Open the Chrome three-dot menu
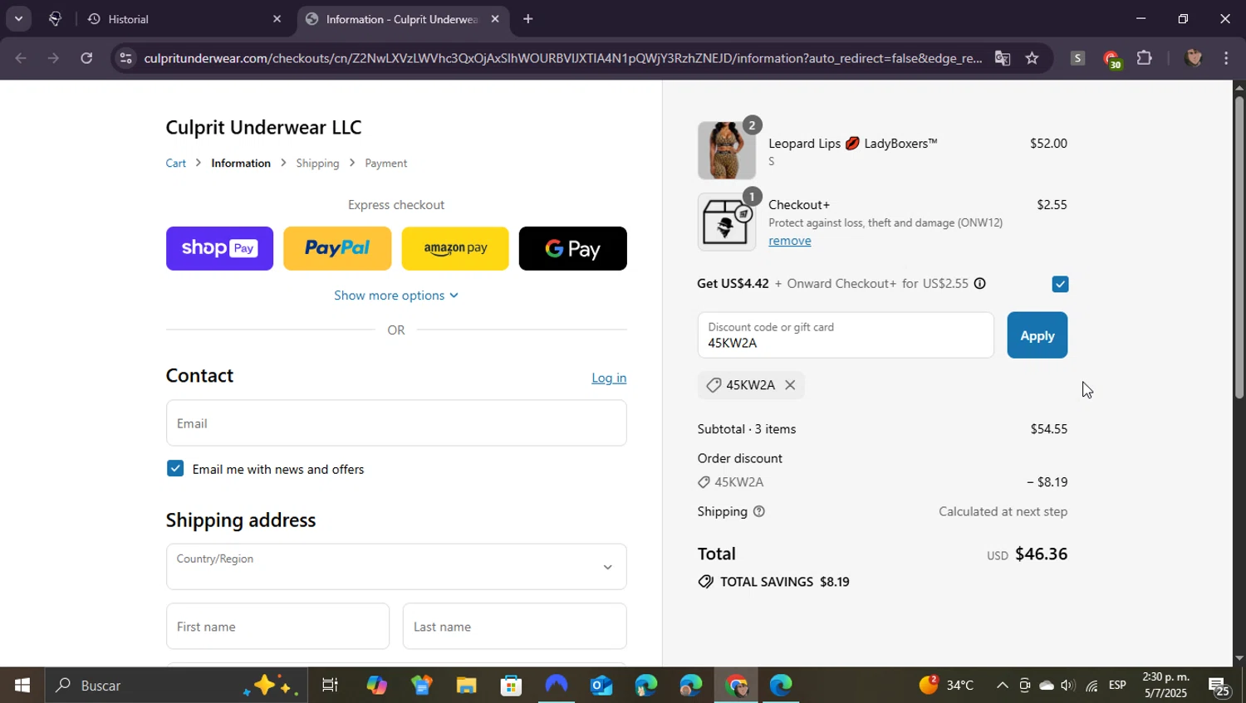 point(1226,58)
